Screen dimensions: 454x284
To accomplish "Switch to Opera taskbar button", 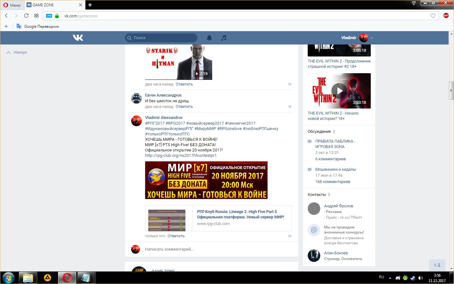I will point(67,278).
